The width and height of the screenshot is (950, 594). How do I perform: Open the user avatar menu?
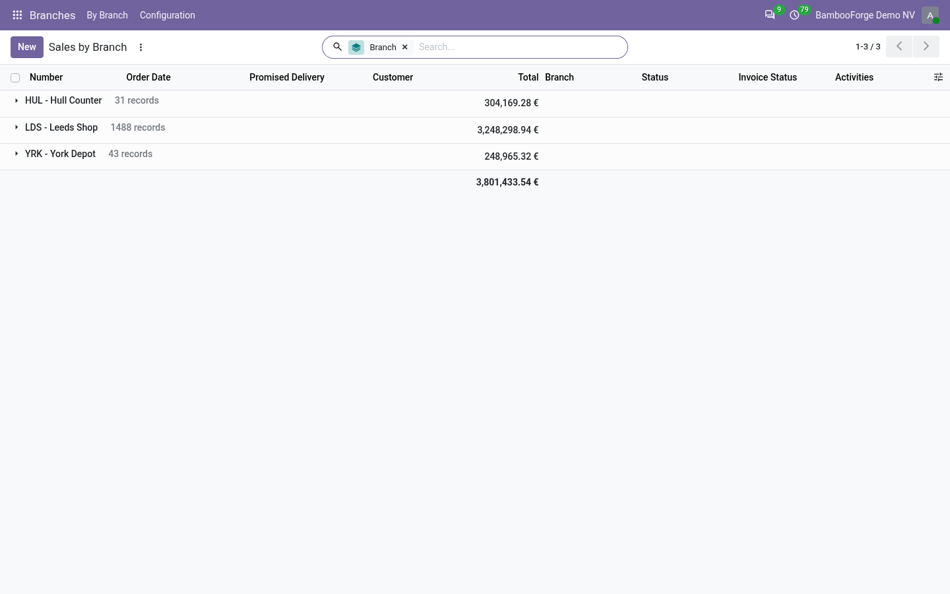(930, 15)
